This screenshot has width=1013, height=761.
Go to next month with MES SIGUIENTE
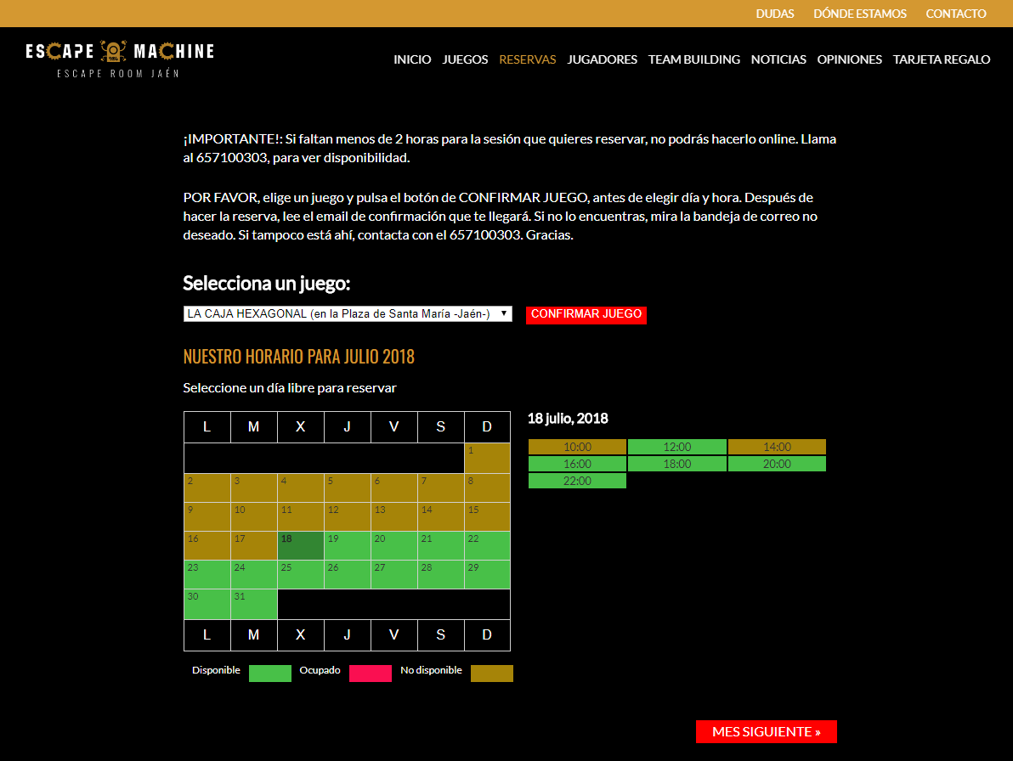[766, 731]
